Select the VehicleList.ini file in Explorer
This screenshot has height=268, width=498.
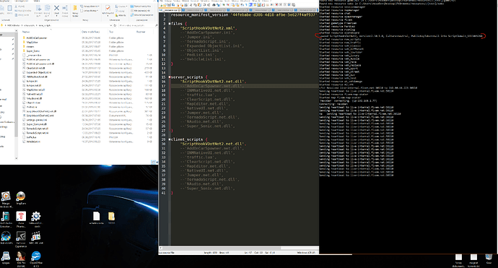click(x=33, y=142)
